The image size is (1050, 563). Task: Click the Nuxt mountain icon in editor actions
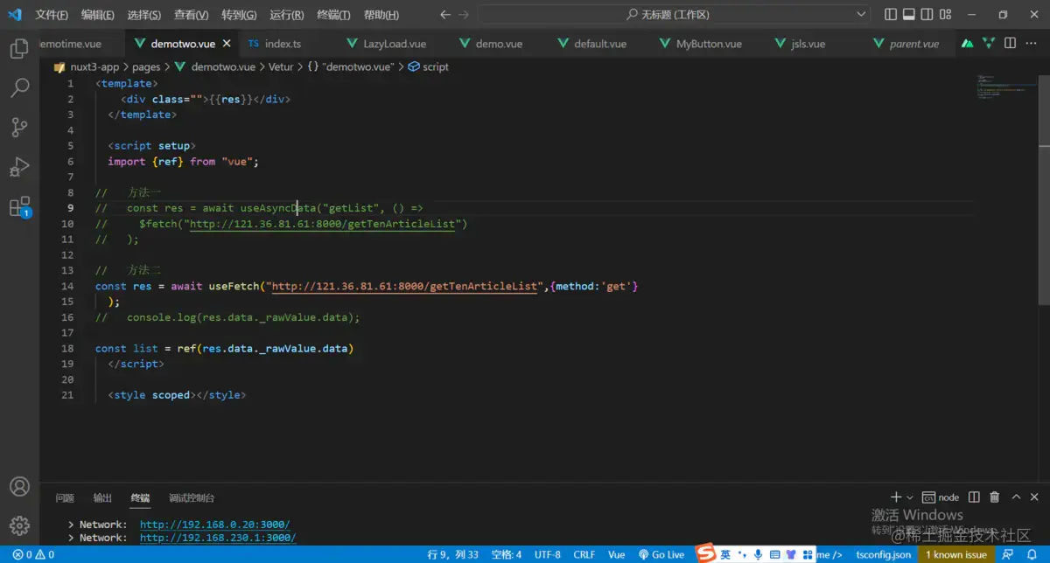pos(968,44)
